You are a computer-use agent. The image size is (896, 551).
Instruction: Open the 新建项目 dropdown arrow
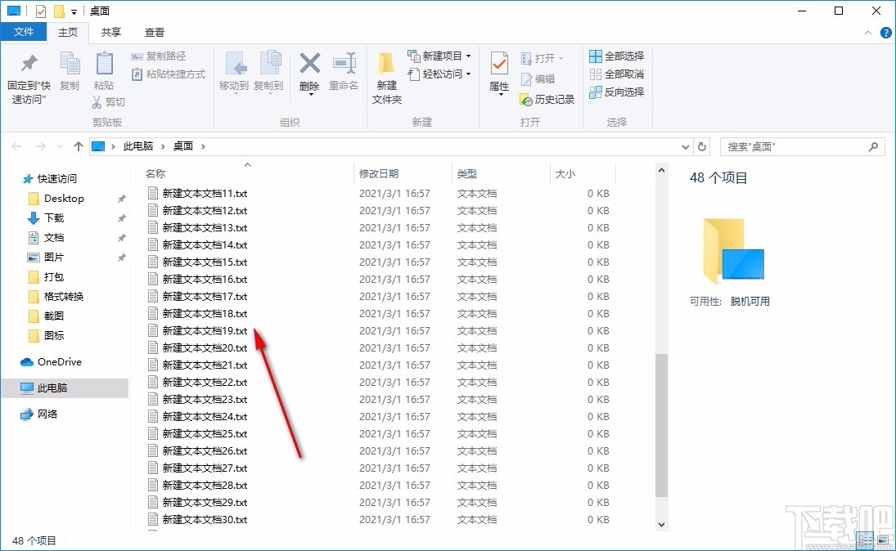467,55
